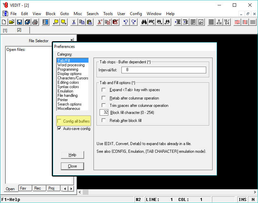Click the Search binoculars icon
Screen dimensions: 258x203
pos(144,22)
